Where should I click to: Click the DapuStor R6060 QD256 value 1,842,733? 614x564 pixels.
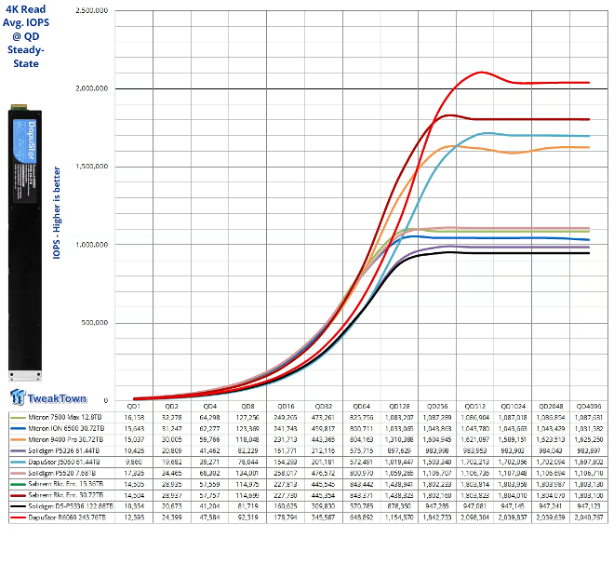pos(437,517)
